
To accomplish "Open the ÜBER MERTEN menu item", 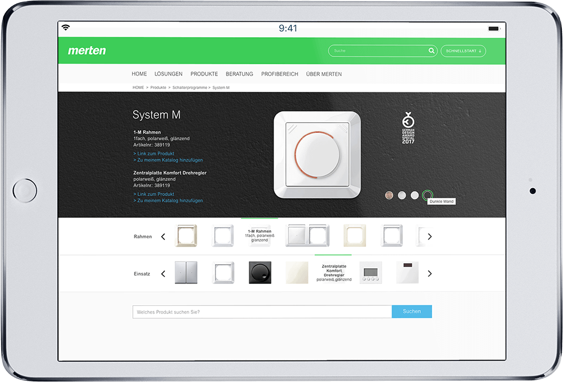I will (x=323, y=74).
